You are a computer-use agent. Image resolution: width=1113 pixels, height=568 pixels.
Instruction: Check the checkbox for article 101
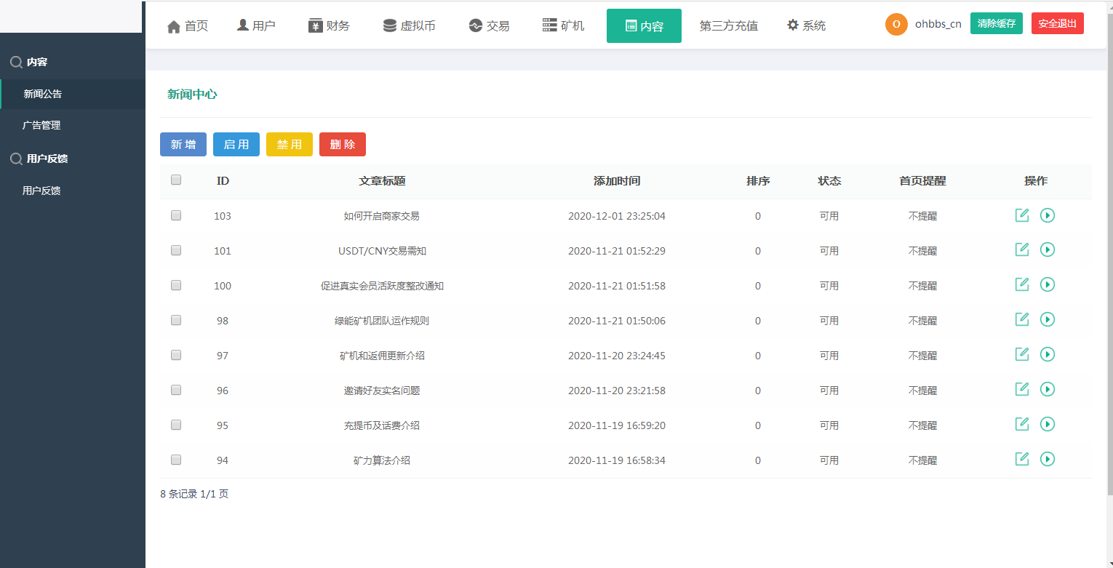click(x=175, y=250)
